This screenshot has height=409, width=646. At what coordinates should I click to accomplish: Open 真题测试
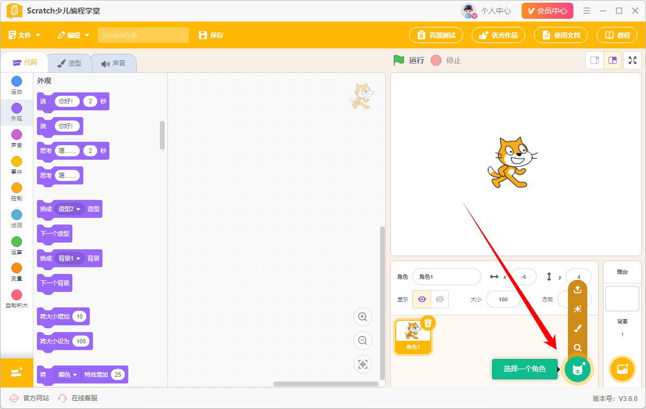coord(436,35)
